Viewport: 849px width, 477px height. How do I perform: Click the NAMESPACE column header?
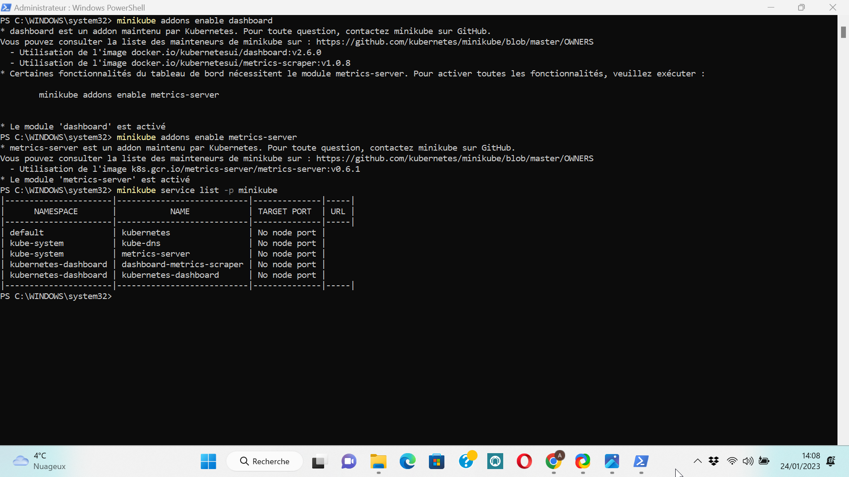[56, 212]
